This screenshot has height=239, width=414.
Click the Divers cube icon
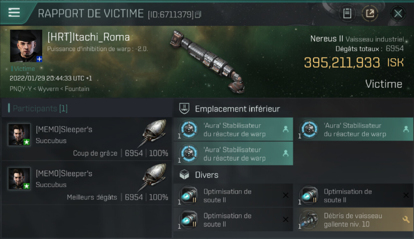[184, 175]
